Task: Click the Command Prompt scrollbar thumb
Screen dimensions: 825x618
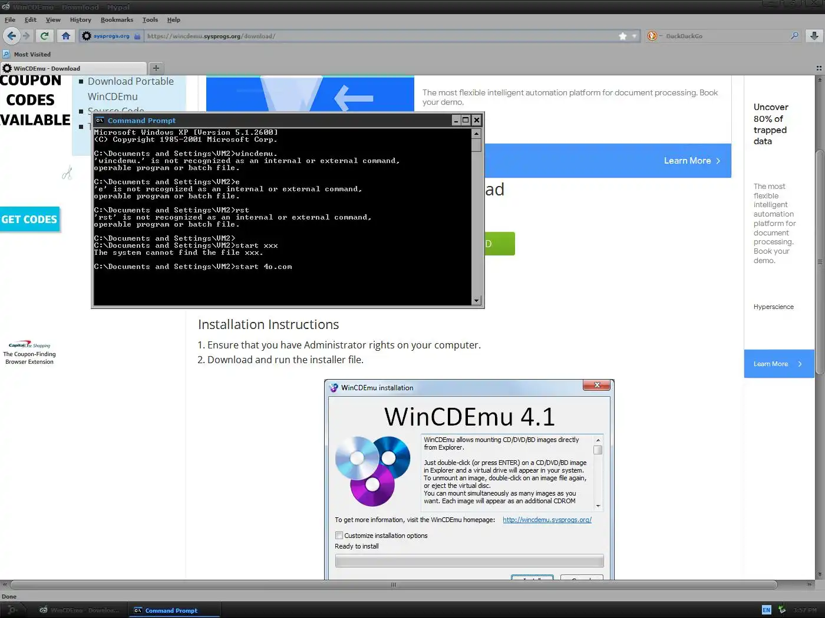Action: [x=476, y=145]
